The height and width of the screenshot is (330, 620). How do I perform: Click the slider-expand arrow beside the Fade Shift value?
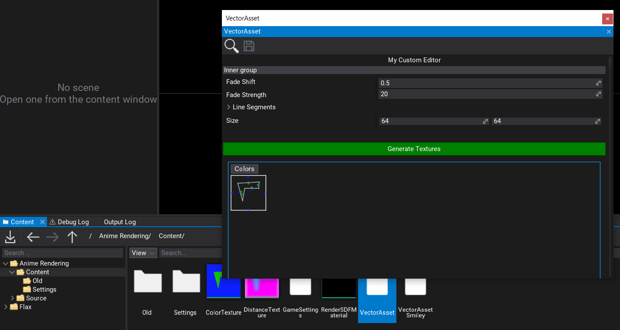[598, 83]
